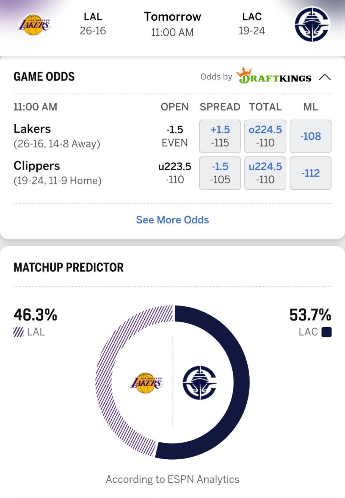The image size is (345, 498).
Task: Select the Clippers -112 moneyline
Action: point(310,173)
